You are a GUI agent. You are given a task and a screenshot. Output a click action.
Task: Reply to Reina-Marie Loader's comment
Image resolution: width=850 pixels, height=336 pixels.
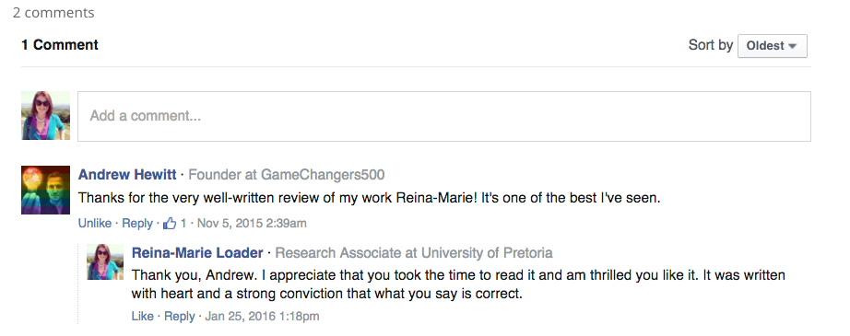[x=180, y=316]
